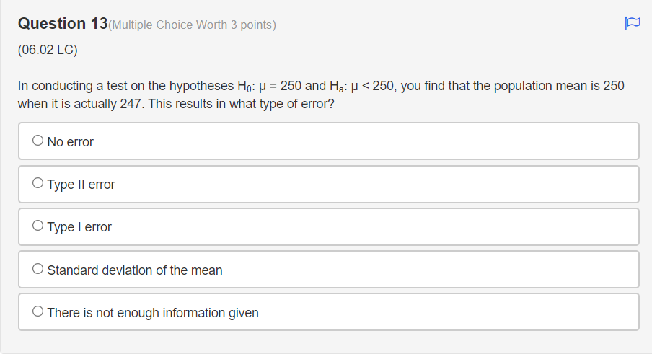Image resolution: width=652 pixels, height=354 pixels.
Task: Select "There is not enough information given" radio
Action: (38, 311)
